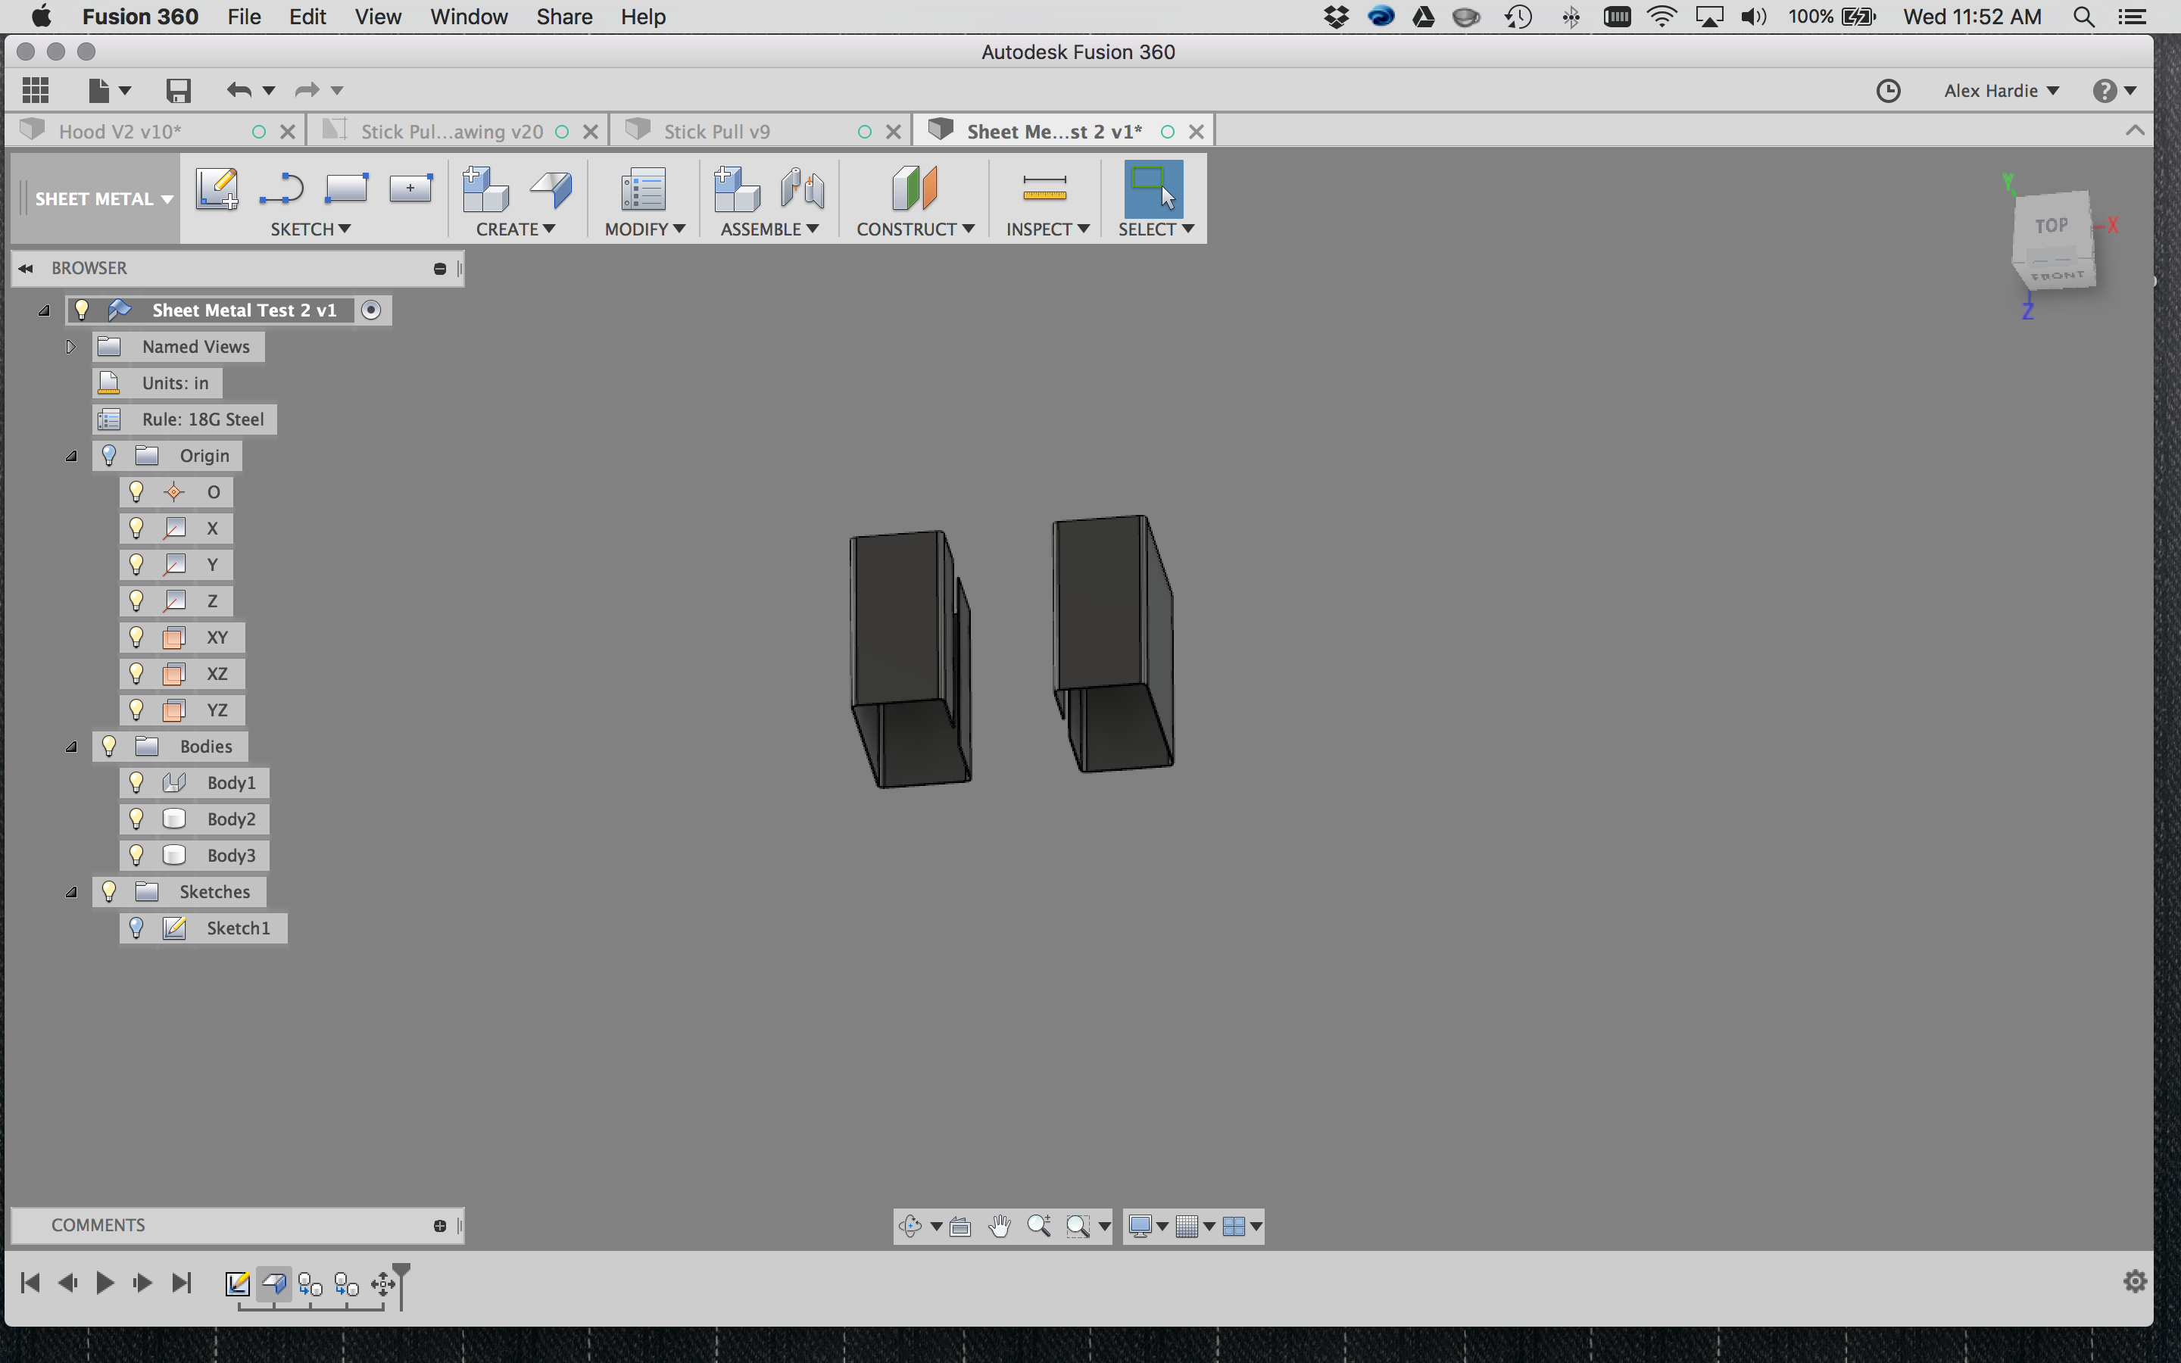Click the Select tool icon
The width and height of the screenshot is (2181, 1363).
1153,188
